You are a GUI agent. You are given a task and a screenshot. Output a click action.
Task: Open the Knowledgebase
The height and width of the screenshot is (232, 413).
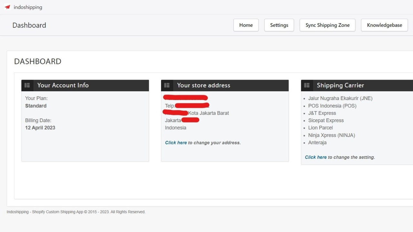384,25
